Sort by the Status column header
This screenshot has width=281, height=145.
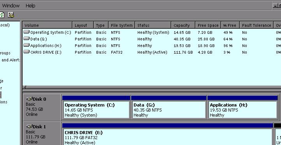point(153,25)
